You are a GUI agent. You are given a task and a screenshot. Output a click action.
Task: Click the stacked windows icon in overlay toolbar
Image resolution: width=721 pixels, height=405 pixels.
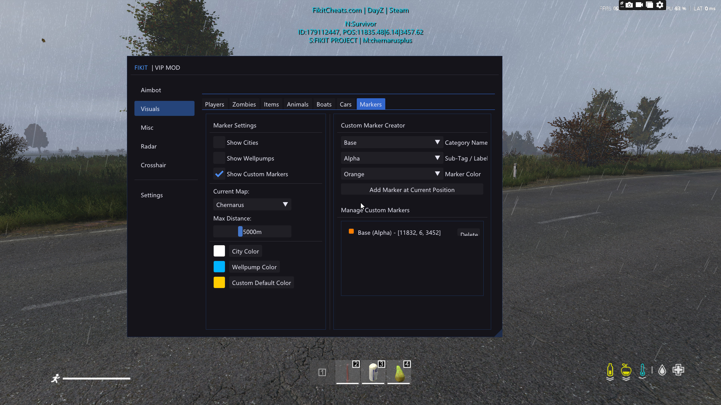649,5
